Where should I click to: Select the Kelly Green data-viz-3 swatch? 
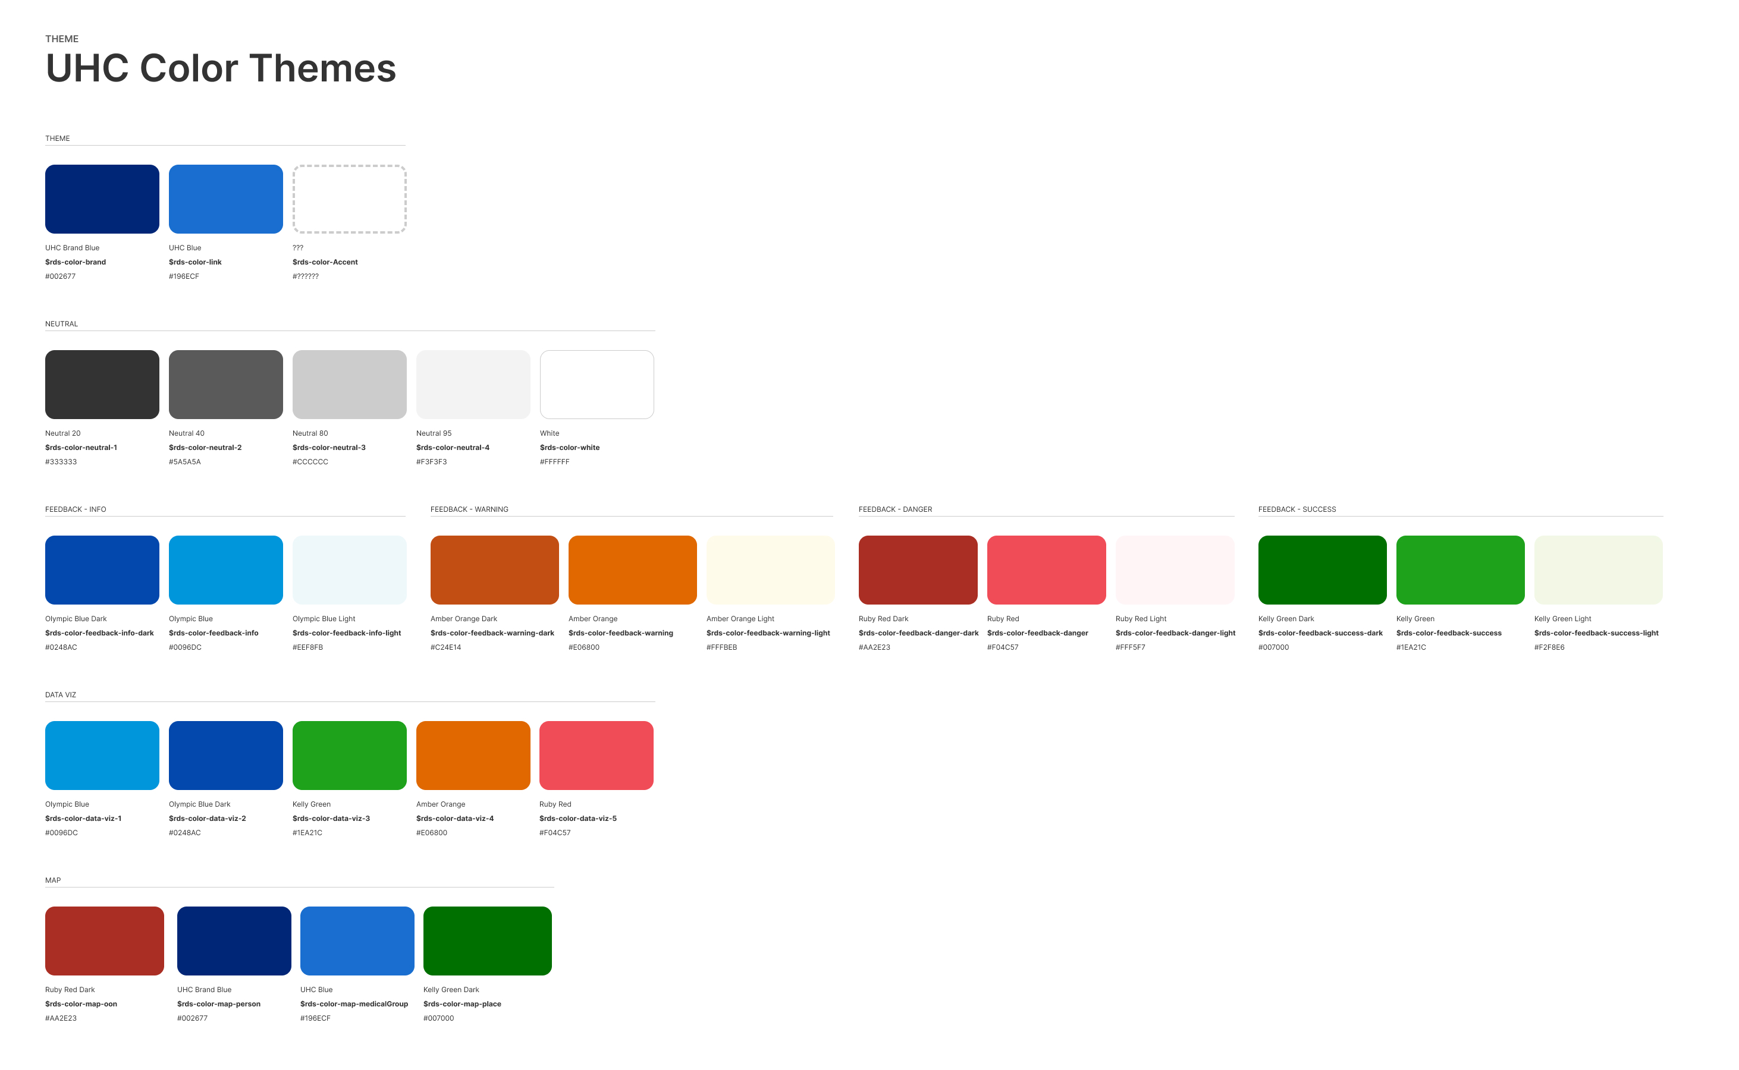(x=349, y=755)
